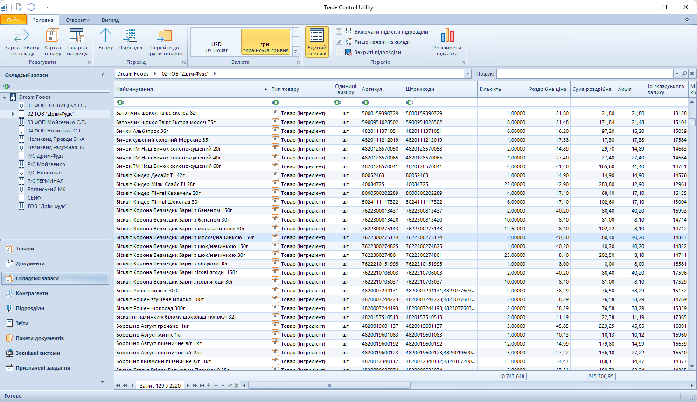The image size is (697, 402).
Task: Enable Включати підлеглі підрозділи checkbox
Action: [339, 32]
